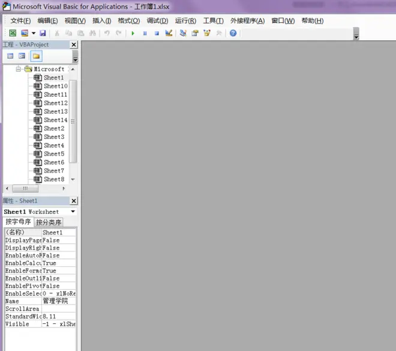Select Sheet10 in project tree
This screenshot has width=396, height=351.
click(56, 86)
